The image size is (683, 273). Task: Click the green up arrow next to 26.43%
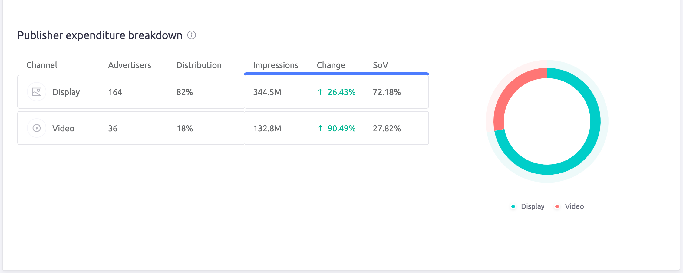[x=320, y=92]
